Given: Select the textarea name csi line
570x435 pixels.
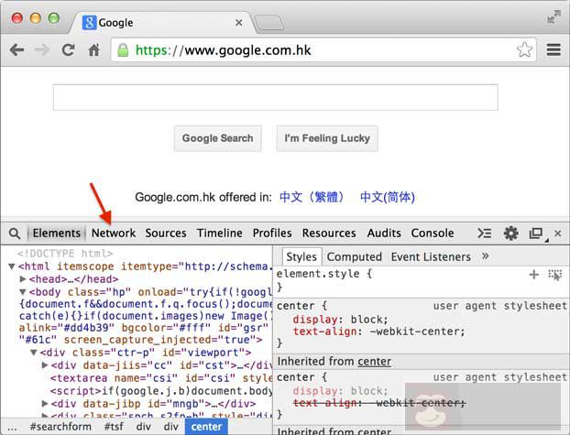Looking at the screenshot, I should tap(161, 378).
